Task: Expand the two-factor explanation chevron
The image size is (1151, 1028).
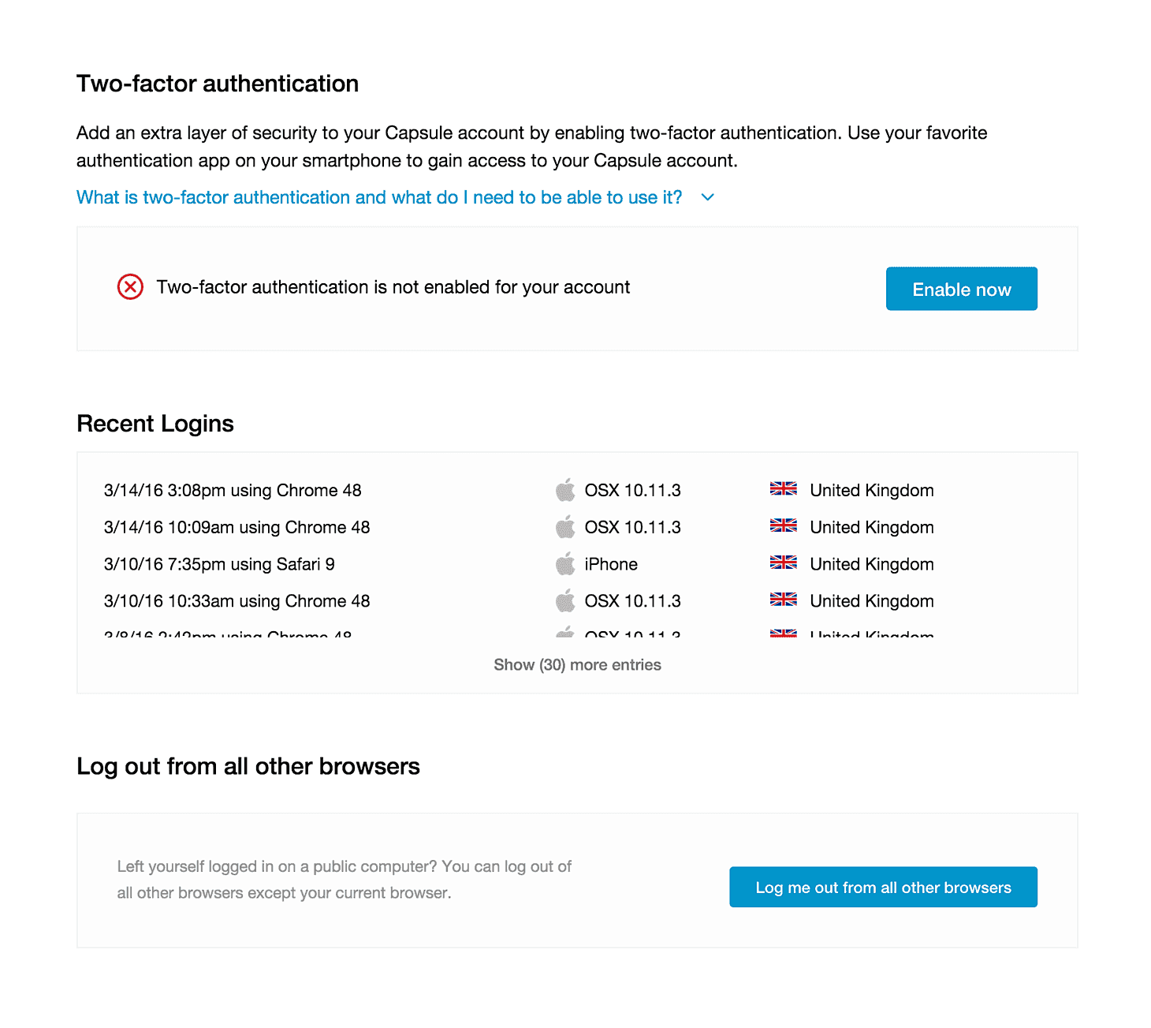Action: tap(708, 197)
